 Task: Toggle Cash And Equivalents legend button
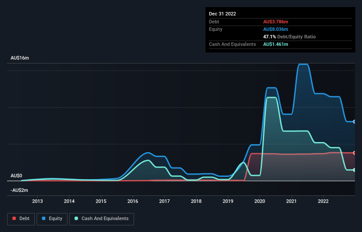tap(101, 219)
